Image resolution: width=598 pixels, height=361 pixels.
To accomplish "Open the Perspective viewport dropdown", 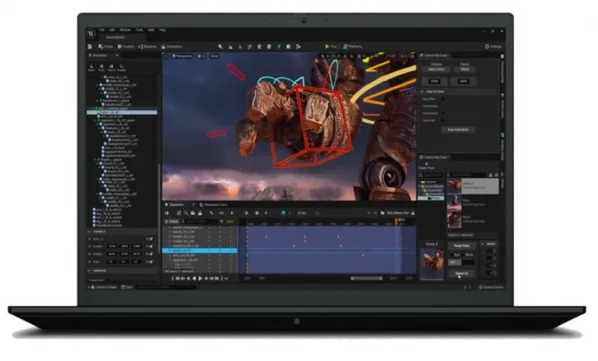I will click(182, 56).
